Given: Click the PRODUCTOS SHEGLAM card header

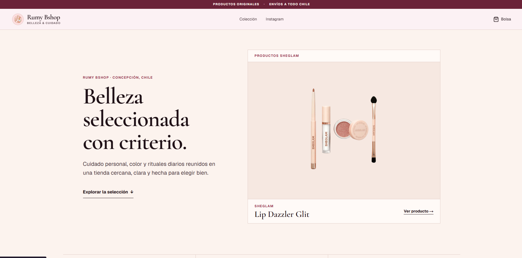Looking at the screenshot, I should [277, 56].
